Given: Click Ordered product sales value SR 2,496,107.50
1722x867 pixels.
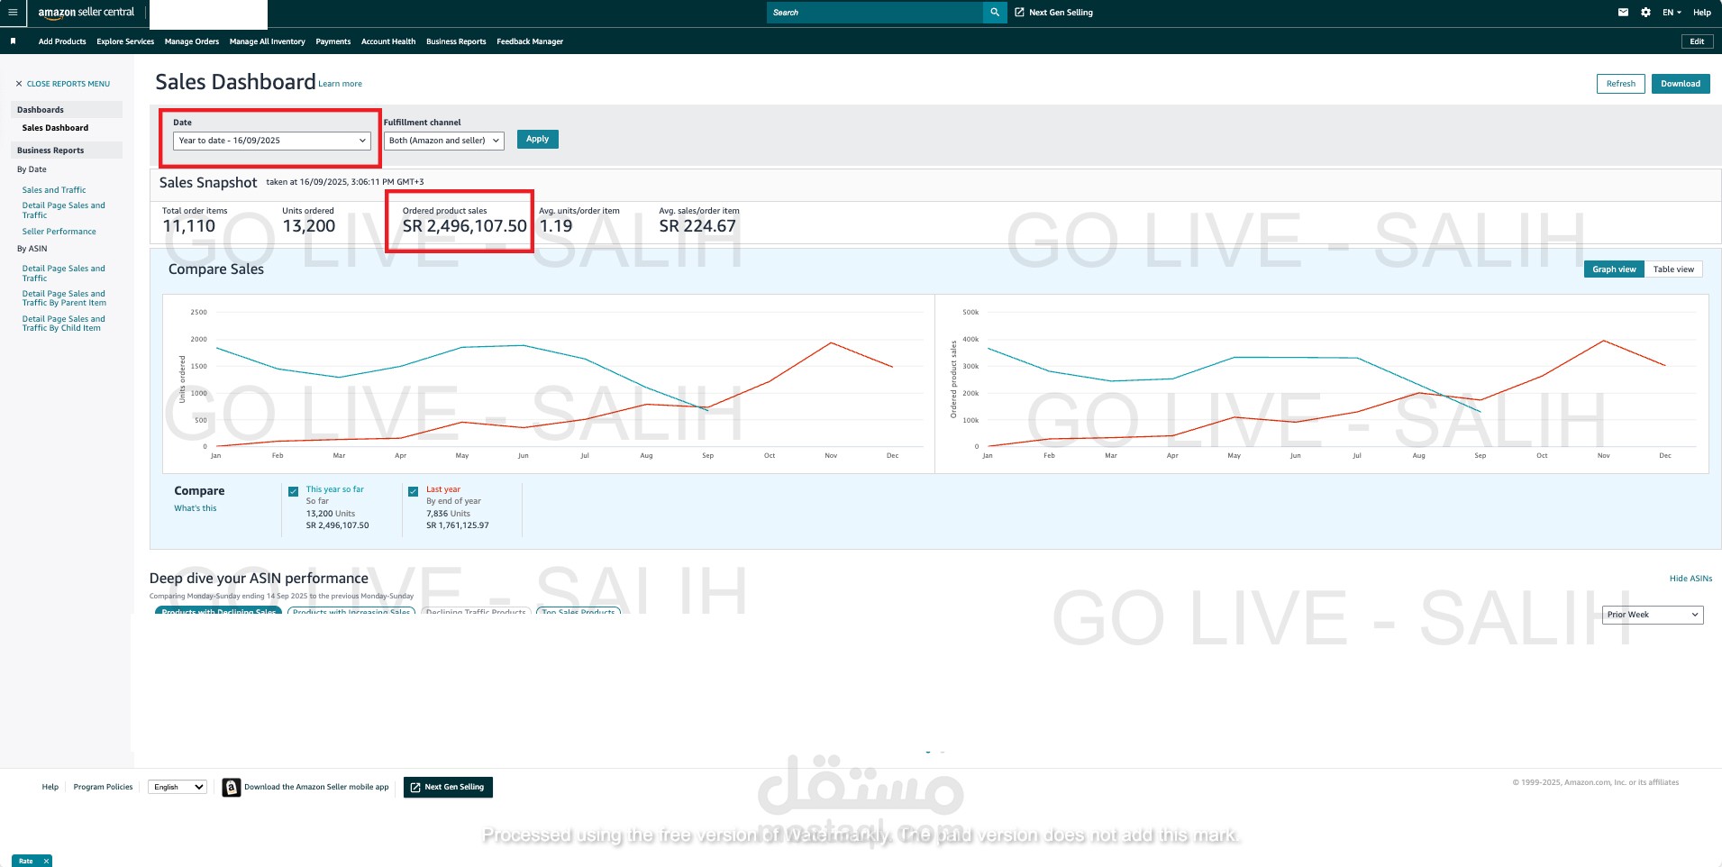Looking at the screenshot, I should click(x=464, y=226).
